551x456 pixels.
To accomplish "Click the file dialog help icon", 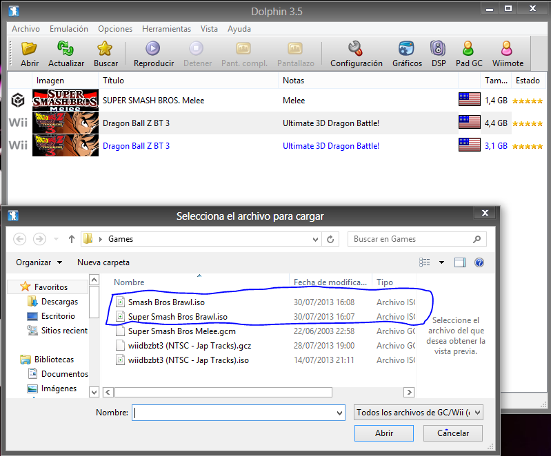I will tap(479, 262).
